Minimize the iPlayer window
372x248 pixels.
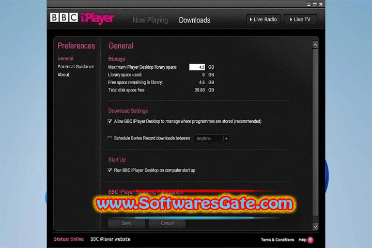(x=308, y=4)
